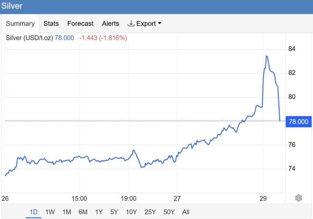Screen dimensions: 313x219
Task: Click the 78.000 current price label
Action: click(x=298, y=122)
